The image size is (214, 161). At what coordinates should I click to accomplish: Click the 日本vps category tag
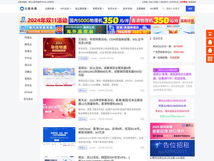(83, 119)
